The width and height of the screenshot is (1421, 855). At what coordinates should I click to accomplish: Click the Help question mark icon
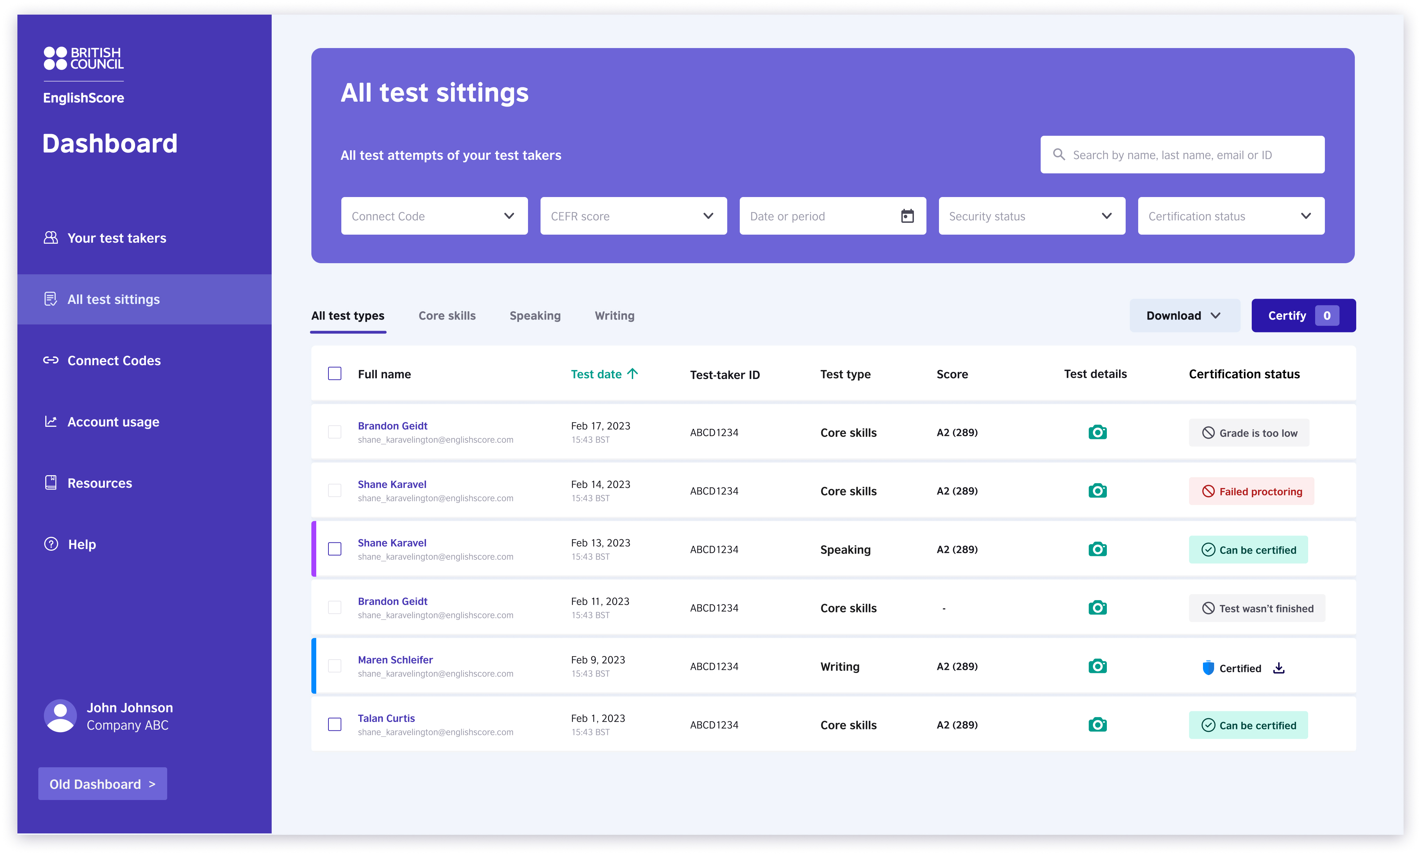pos(51,544)
